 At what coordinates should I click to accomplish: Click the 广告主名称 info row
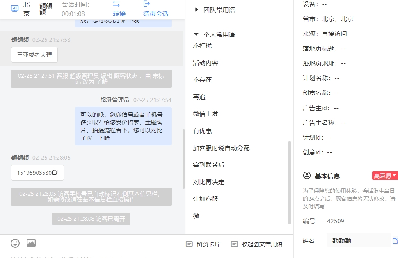[324, 123]
